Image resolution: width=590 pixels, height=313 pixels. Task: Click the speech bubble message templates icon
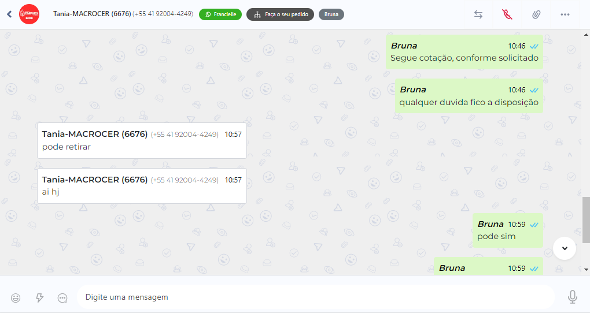[62, 298]
